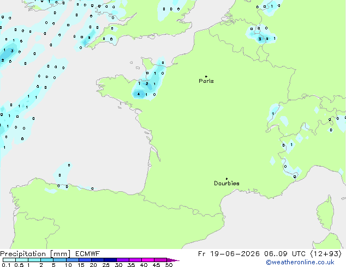This screenshot has height=267, width=346.
Task: Click the dot marker above Dourbies label
Action: click(226, 179)
